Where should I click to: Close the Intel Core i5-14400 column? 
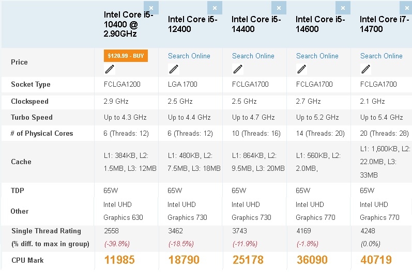tap(279, 8)
